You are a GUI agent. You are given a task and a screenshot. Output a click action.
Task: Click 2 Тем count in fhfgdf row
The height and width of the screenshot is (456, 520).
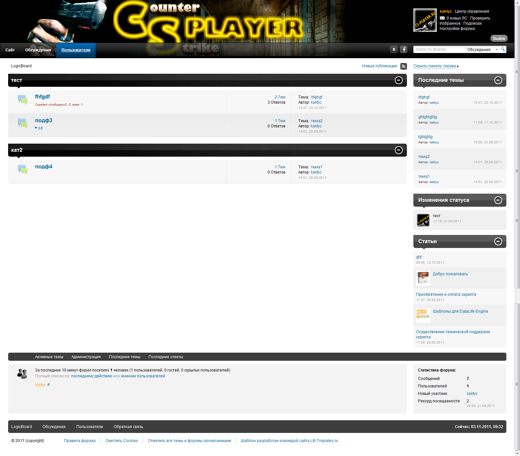(x=280, y=97)
